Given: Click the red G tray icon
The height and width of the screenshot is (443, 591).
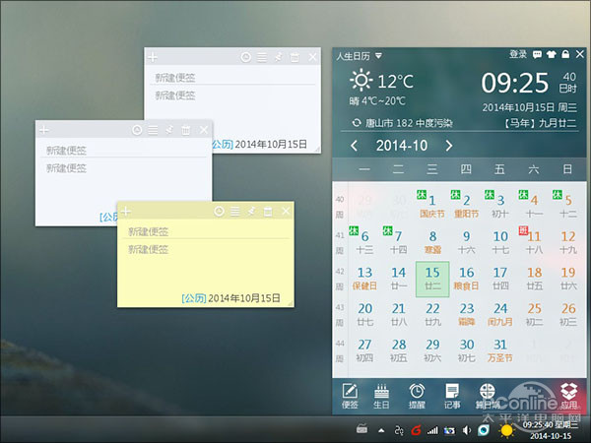Looking at the screenshot, I should [416, 430].
